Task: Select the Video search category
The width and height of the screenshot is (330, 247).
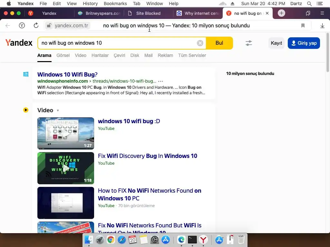Action: coord(81,55)
